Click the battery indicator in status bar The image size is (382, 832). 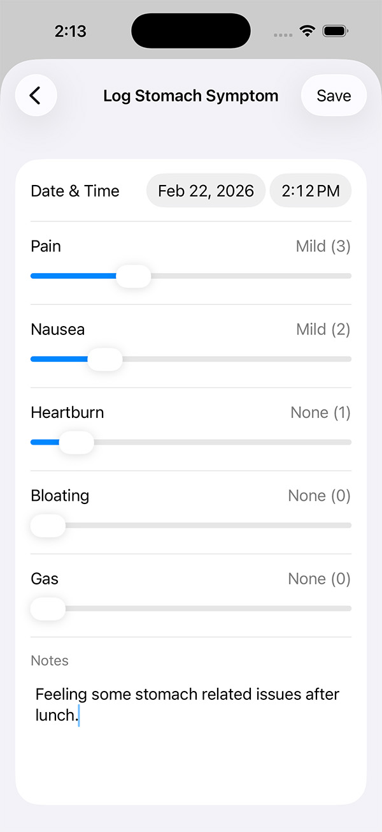point(334,30)
